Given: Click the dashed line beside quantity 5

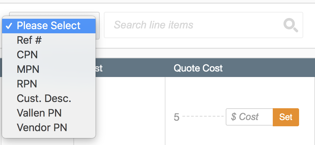Looking at the screenshot, I should 203,116.
